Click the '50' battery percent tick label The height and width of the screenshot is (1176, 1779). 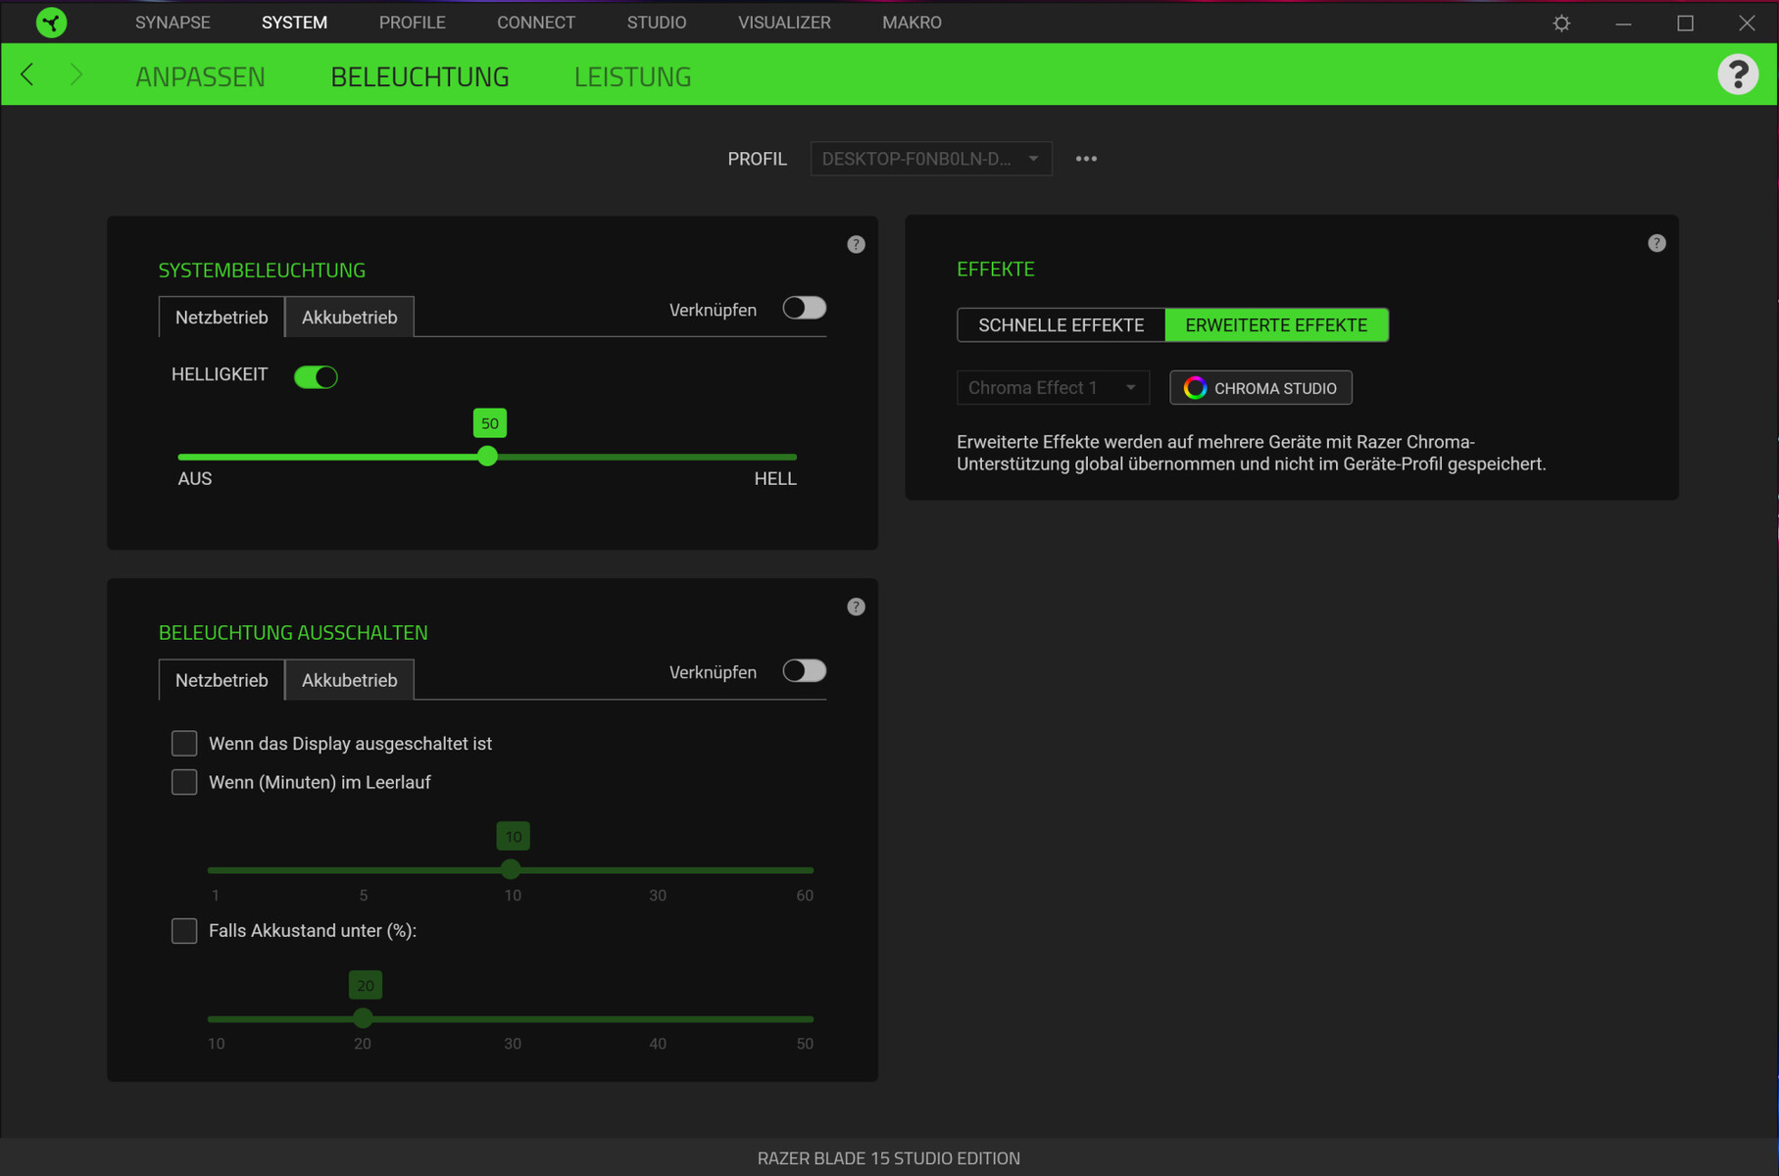(x=805, y=1045)
